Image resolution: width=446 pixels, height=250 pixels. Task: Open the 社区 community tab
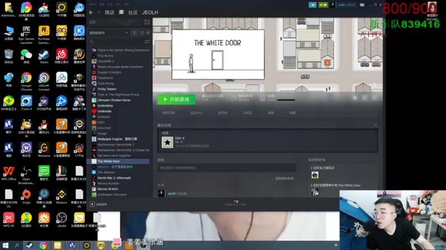click(x=133, y=12)
